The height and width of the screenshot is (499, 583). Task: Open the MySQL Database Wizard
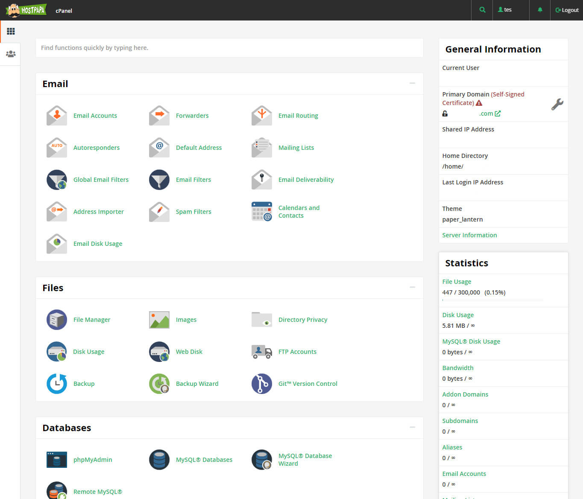click(305, 459)
